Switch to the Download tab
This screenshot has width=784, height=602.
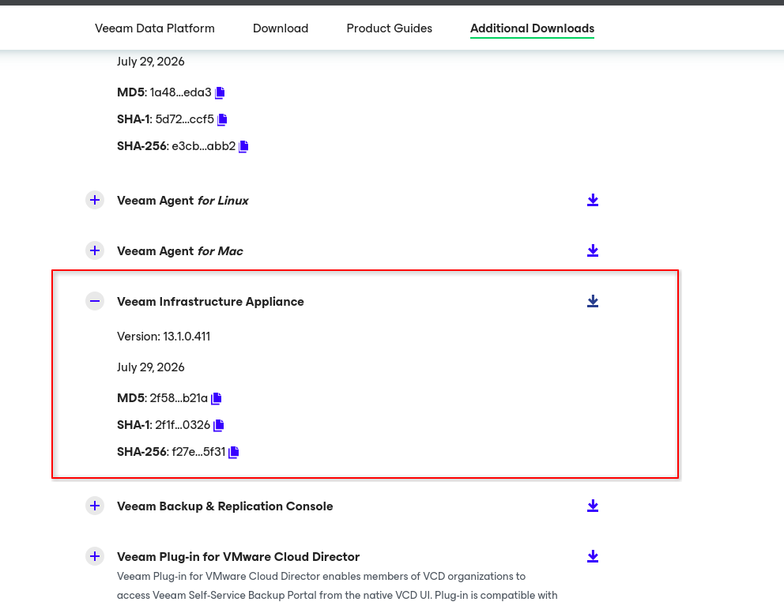click(281, 28)
